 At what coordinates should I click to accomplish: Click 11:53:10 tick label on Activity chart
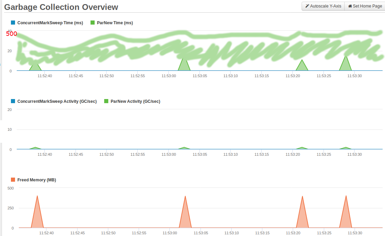[231, 154]
